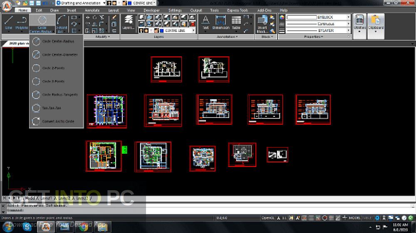Open Chrome from the taskbar

[84, 227]
